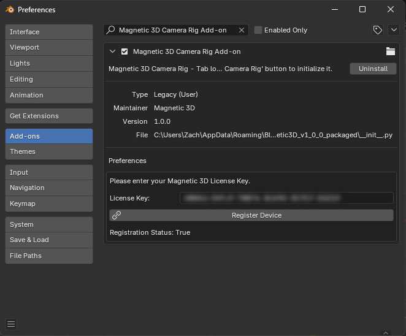Click into the License Key field

[x=286, y=198]
